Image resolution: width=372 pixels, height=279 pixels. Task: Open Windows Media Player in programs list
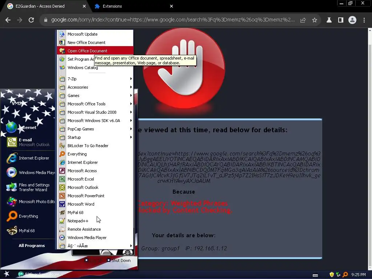tap(95, 238)
